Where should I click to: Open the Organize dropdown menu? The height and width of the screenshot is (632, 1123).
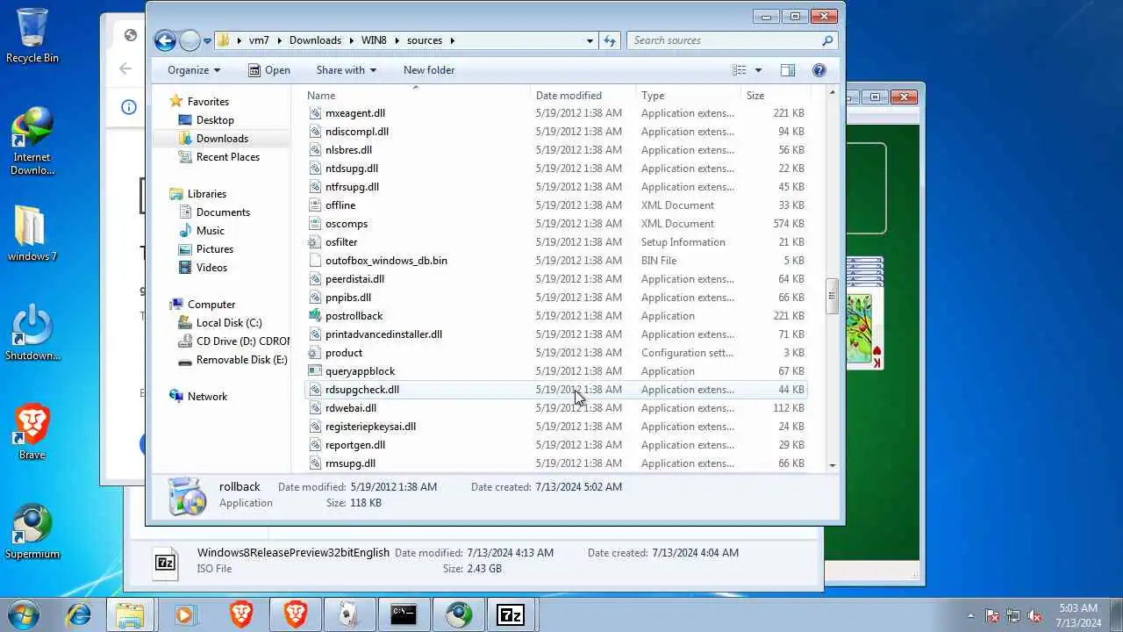194,70
